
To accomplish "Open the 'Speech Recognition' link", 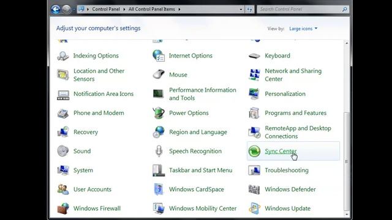I will pos(195,151).
